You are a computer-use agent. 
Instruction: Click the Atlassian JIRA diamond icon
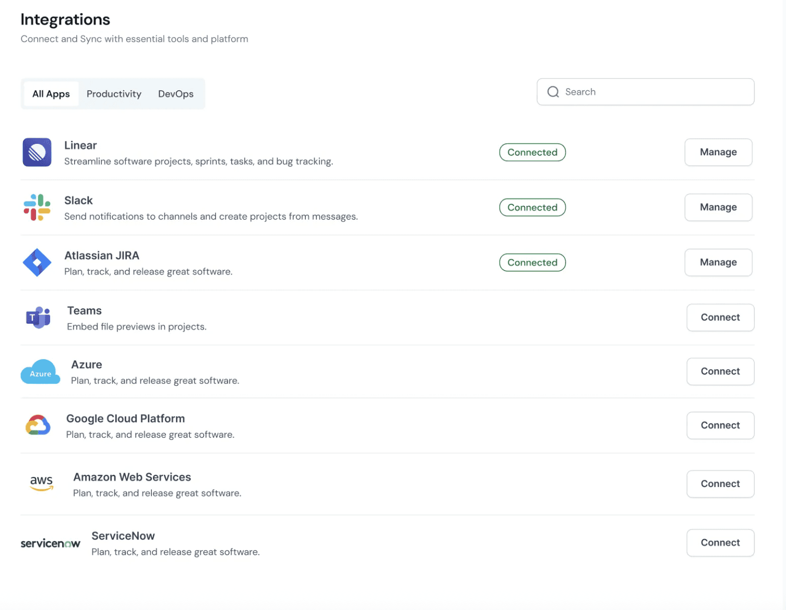pos(37,262)
